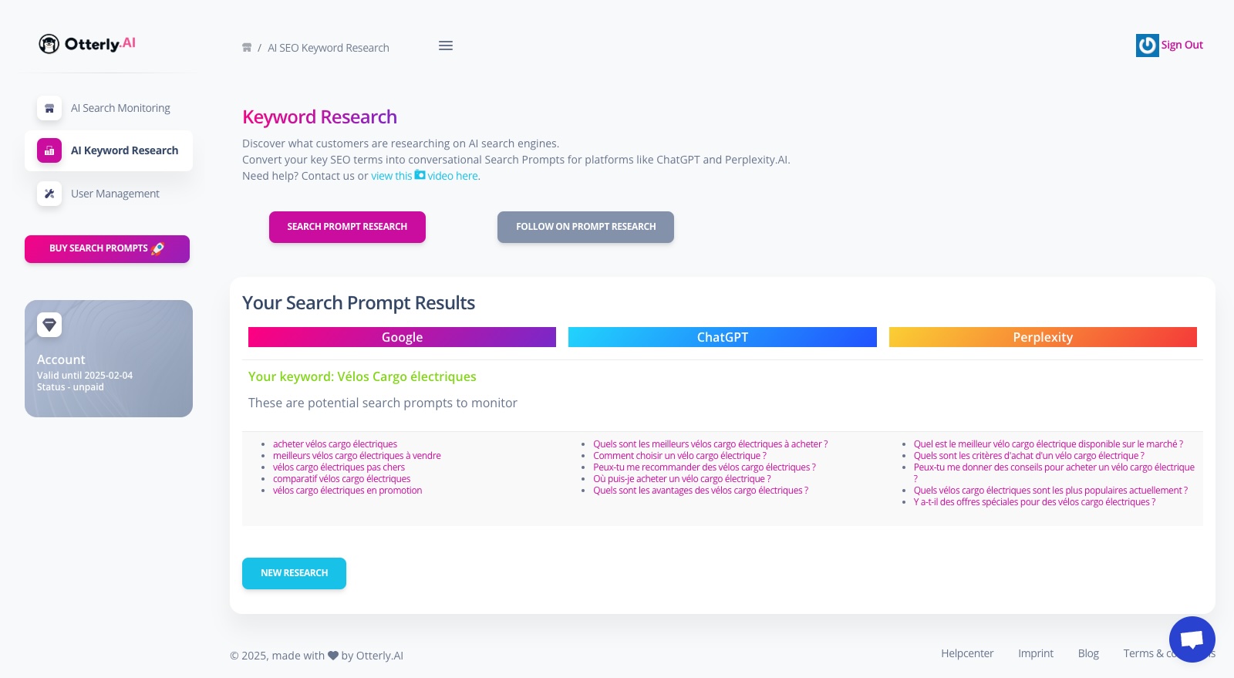
Task: Click 'Quels vélos cargo électriques sont les plus populaires' prompt
Action: pyautogui.click(x=1050, y=491)
